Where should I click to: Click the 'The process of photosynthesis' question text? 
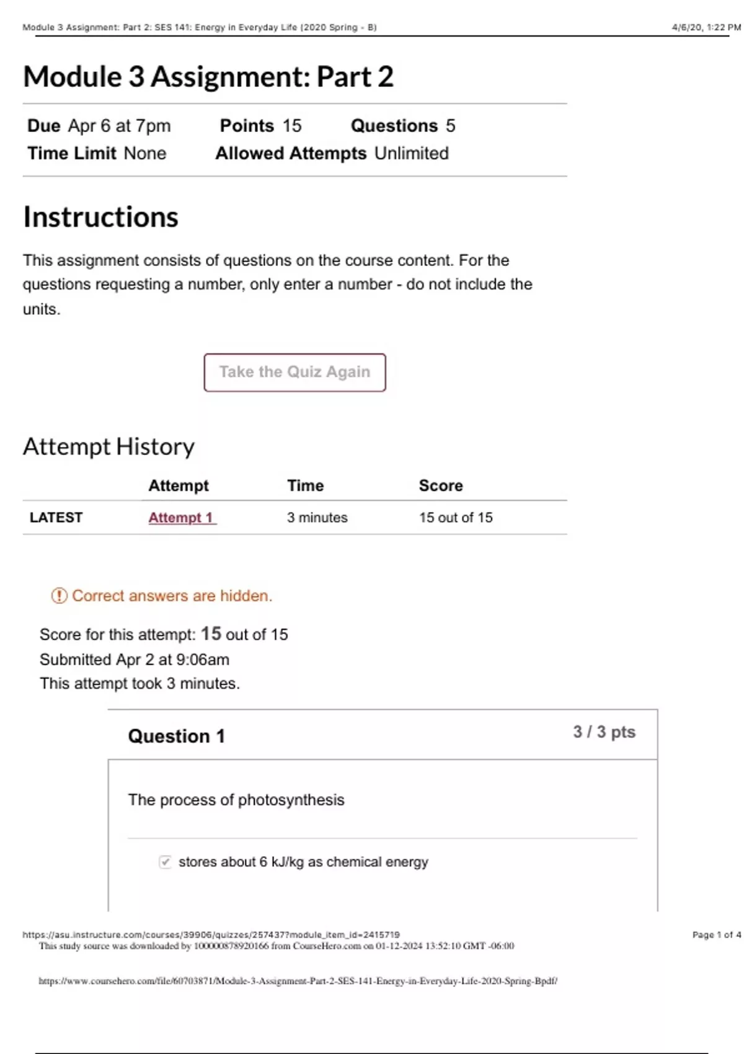(x=236, y=800)
